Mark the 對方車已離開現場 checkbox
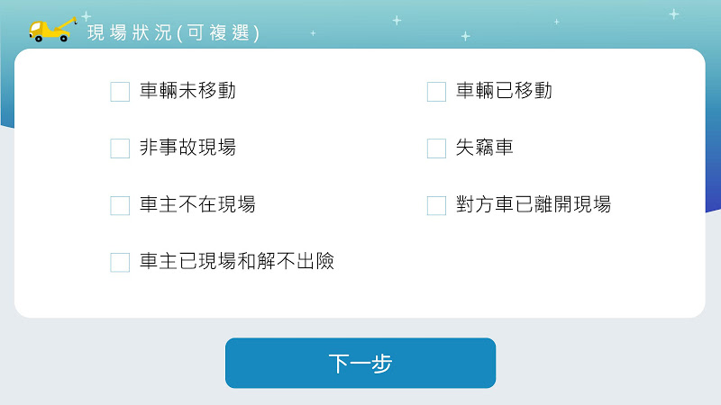The width and height of the screenshot is (721, 405). click(x=436, y=205)
